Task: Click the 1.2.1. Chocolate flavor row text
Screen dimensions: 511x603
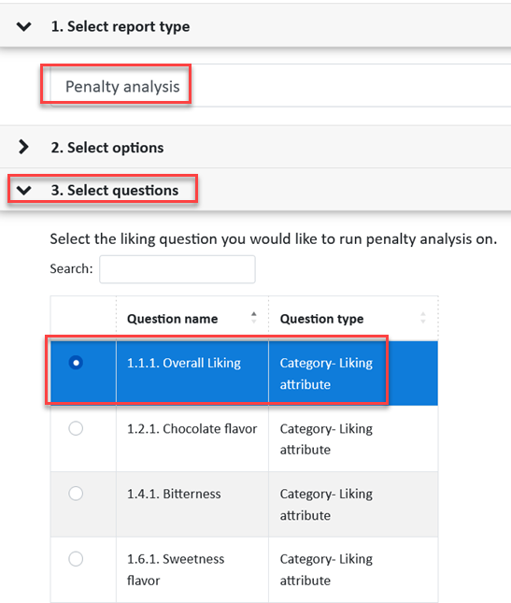Action: tap(192, 428)
